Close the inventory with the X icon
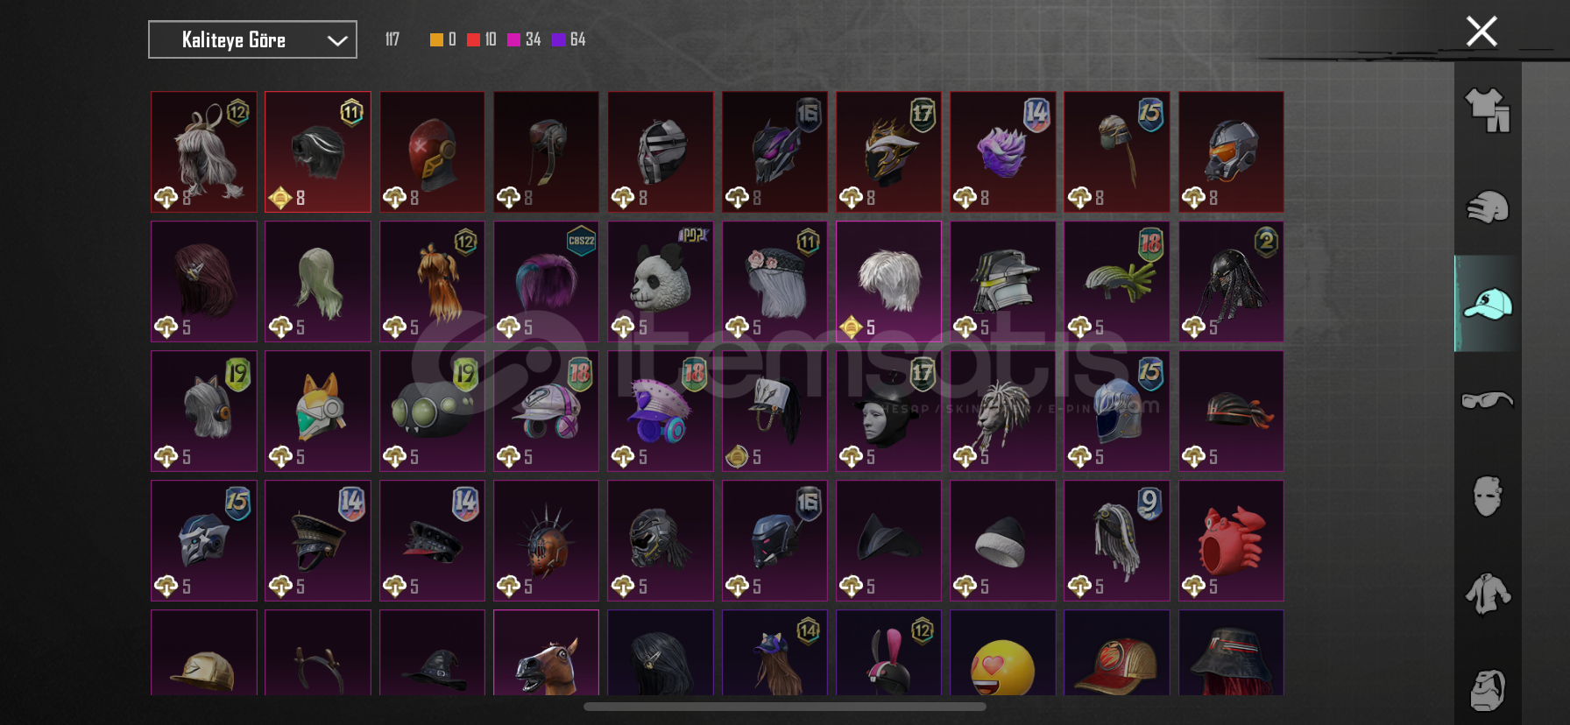This screenshot has height=725, width=1570. (x=1482, y=32)
